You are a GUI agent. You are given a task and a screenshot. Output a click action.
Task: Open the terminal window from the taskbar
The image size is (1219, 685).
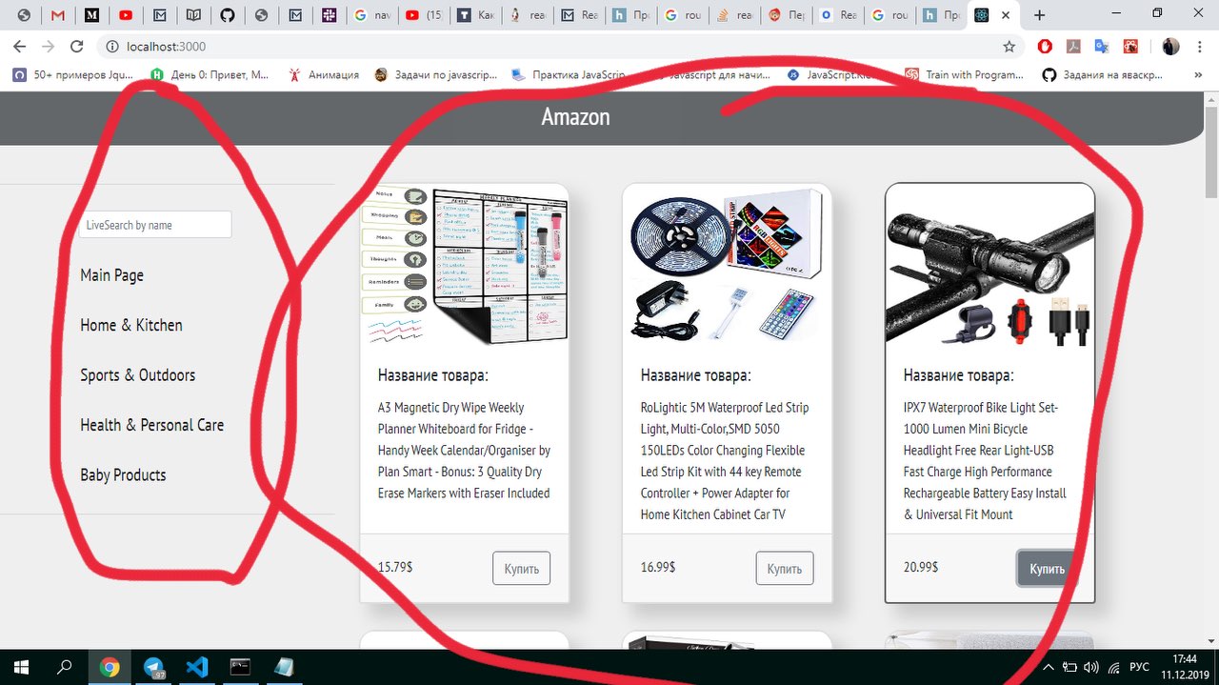click(x=240, y=667)
